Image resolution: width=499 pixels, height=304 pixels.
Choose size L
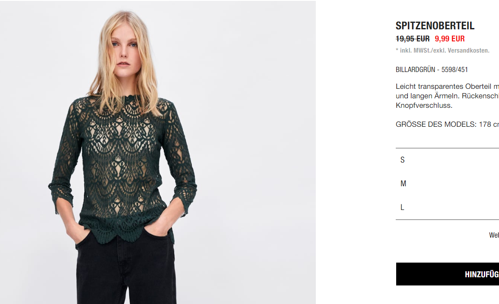447,207
